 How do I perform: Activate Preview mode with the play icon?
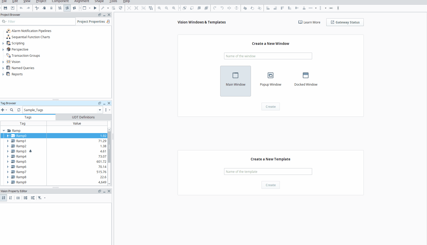coord(95,8)
